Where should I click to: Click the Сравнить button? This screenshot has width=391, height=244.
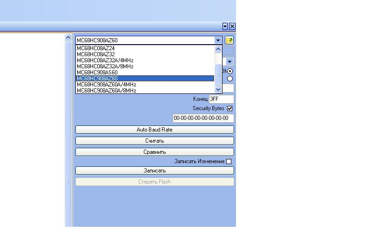click(155, 152)
